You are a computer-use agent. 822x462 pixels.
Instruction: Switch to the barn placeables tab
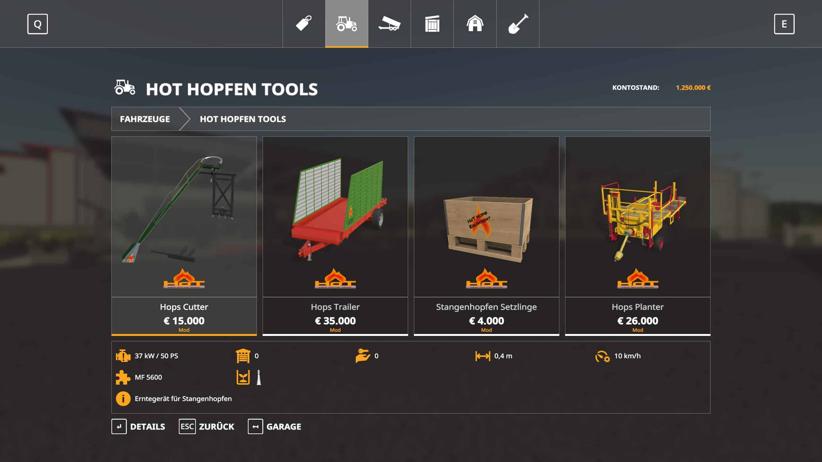475,24
